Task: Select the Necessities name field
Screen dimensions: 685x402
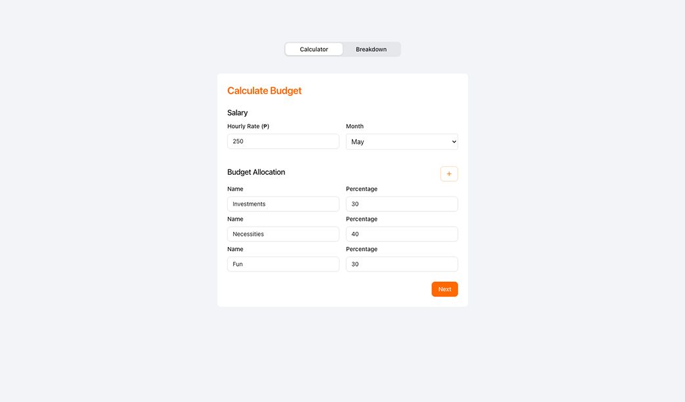Action: pos(282,234)
